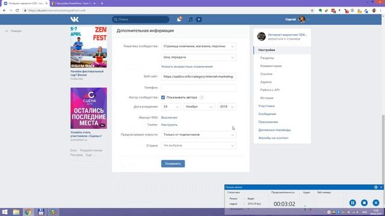Toggle Показывать автора checkbox
Image resolution: width=385 pixels, height=216 pixels.
point(163,97)
